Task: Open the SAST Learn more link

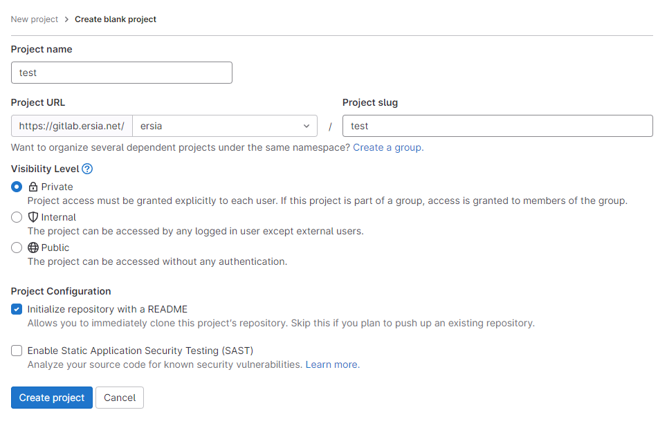Action: click(332, 364)
